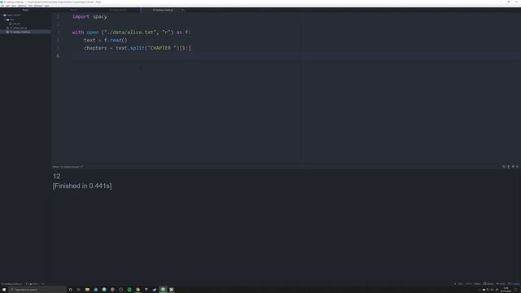Click the taskbar search box
521x293 pixels.
(37, 290)
